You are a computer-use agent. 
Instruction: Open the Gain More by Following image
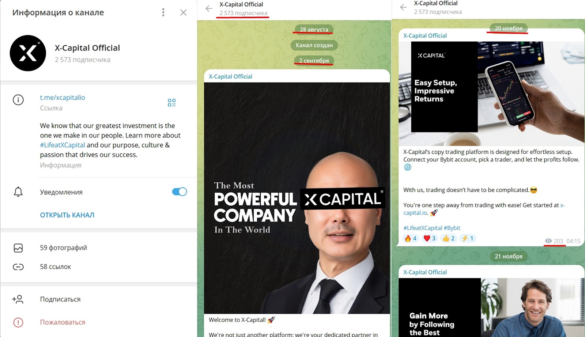491,307
